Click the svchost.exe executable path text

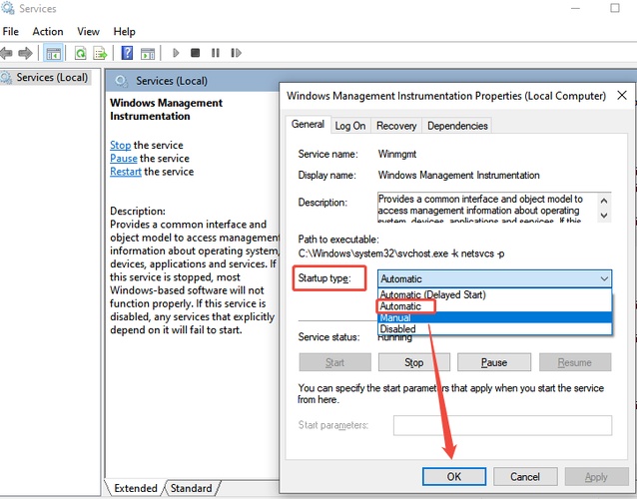coord(401,253)
